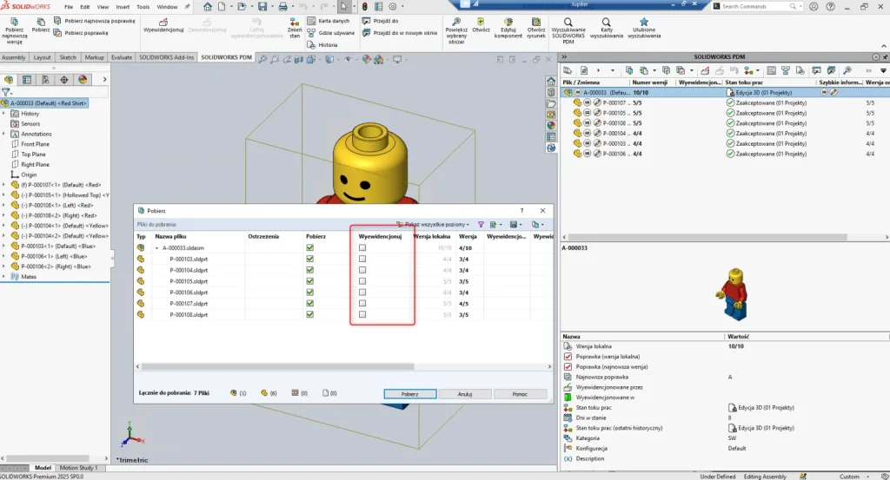Click the Home icon in title bar
Viewport: 890px width, 480px height.
[x=207, y=7]
